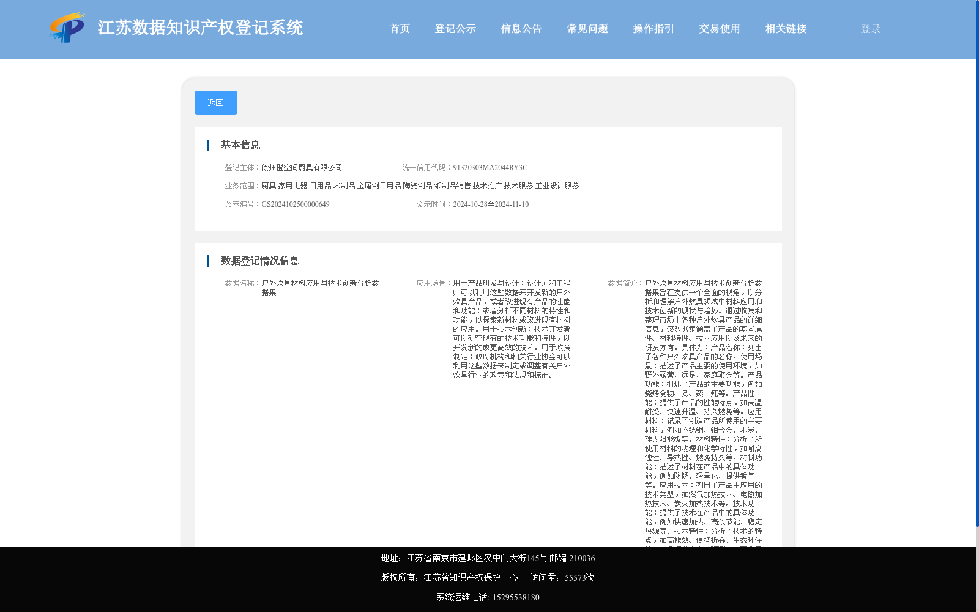
Task: Go to 信息公告 in navigation
Action: click(x=521, y=29)
